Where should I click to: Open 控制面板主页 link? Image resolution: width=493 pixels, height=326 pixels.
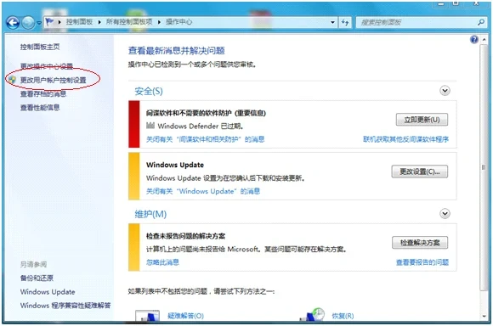pos(40,47)
